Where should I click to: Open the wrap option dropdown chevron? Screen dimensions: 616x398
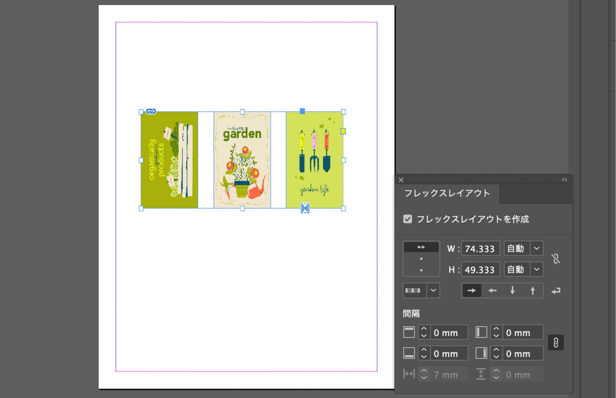(434, 290)
